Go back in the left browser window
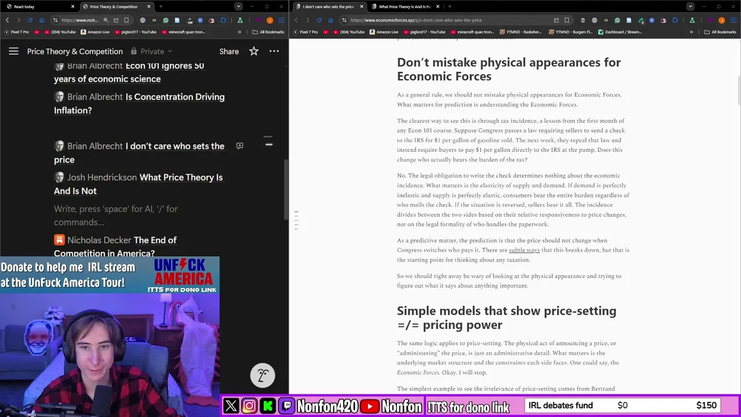Screen dimensions: 741x417 point(7,20)
